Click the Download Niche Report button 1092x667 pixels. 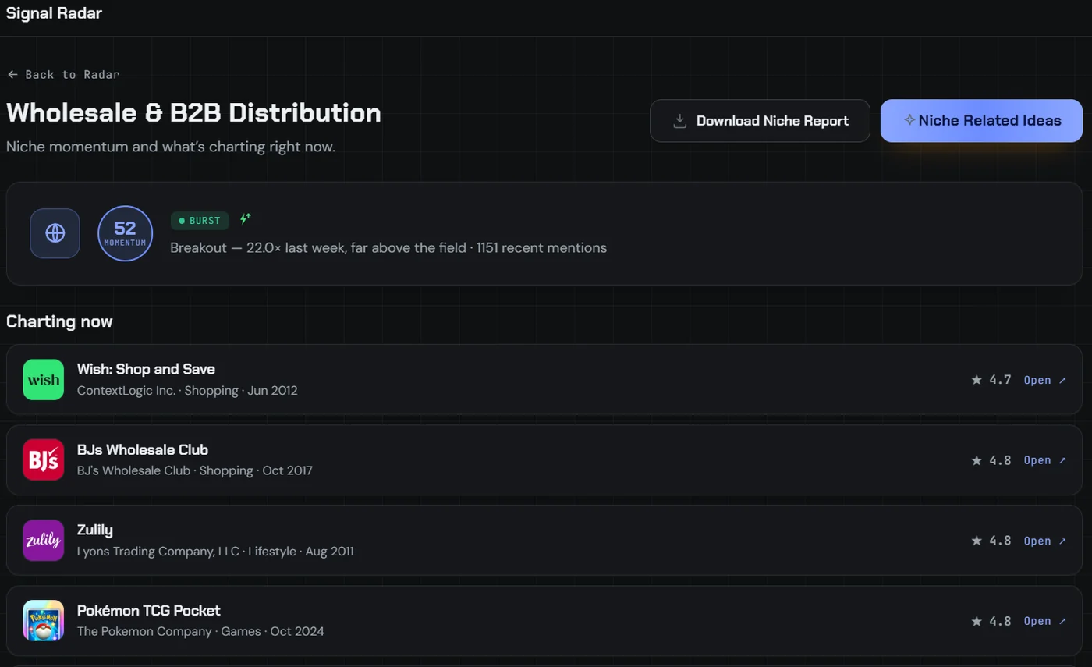[760, 121]
